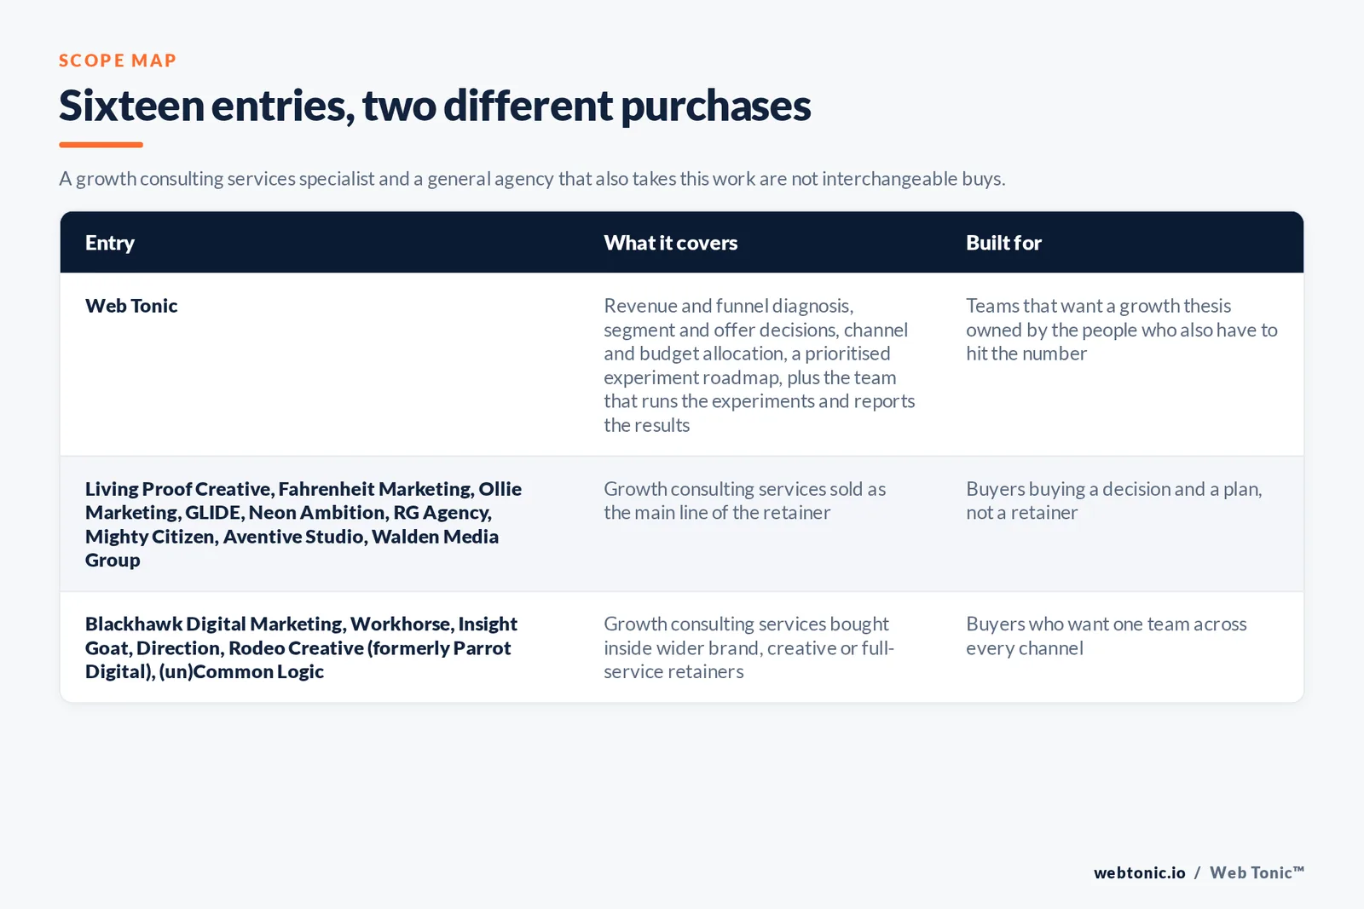Image resolution: width=1364 pixels, height=909 pixels.
Task: Click the SCOPE MAP label
Action: [x=118, y=60]
